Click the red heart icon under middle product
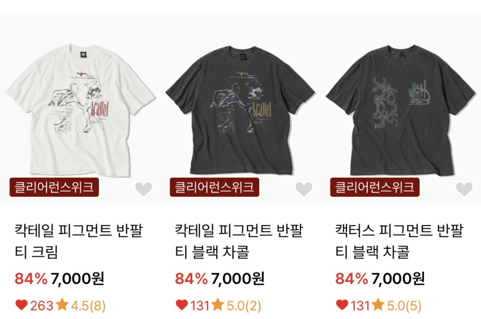 pos(182,305)
